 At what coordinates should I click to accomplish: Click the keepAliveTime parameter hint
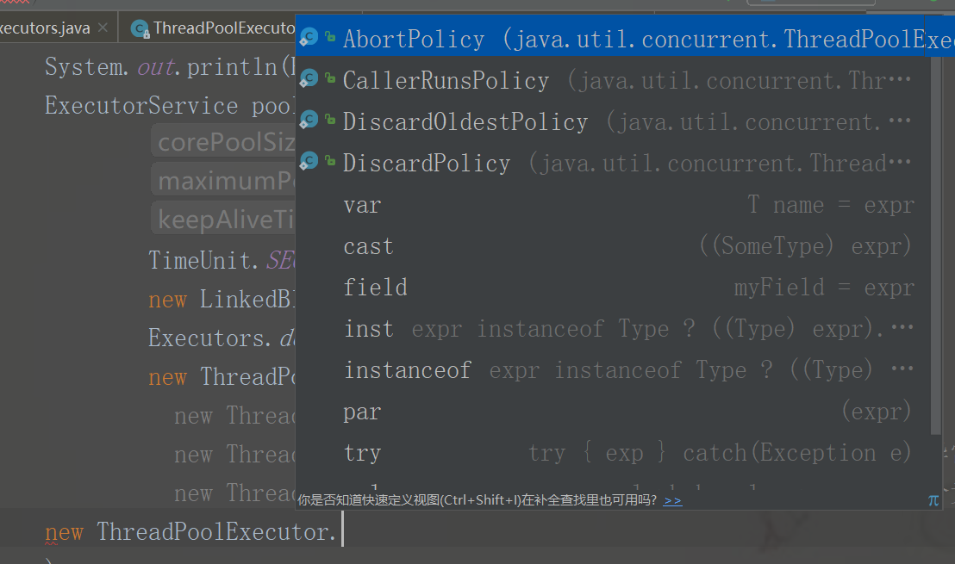pyautogui.click(x=225, y=219)
